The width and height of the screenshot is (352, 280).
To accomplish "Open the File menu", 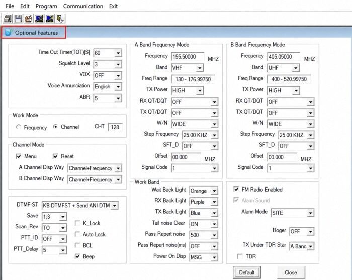I will [10, 6].
